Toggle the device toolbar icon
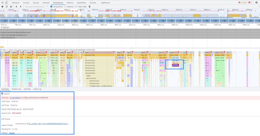 (x=7, y=2)
